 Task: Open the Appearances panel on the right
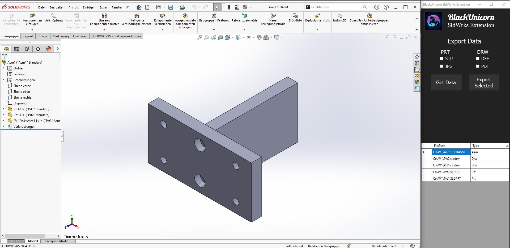pos(417,82)
